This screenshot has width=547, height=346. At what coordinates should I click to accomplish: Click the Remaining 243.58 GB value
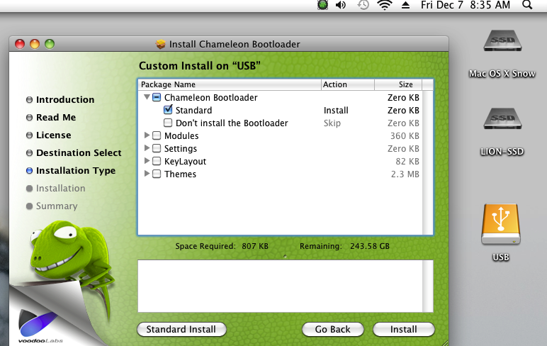click(369, 246)
